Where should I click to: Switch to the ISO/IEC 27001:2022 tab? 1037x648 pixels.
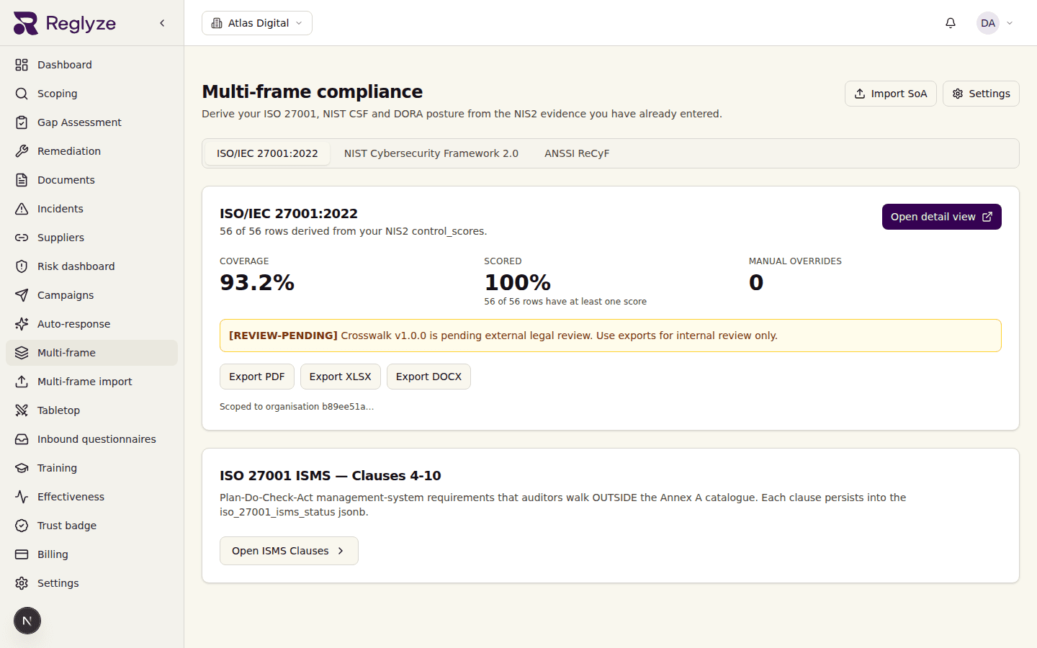[267, 153]
